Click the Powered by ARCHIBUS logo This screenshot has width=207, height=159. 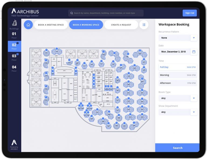(x=14, y=144)
